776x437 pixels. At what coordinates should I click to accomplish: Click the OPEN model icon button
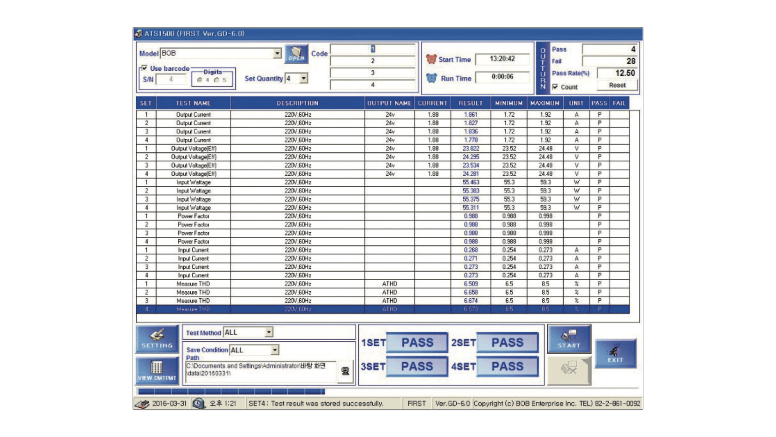[x=296, y=54]
